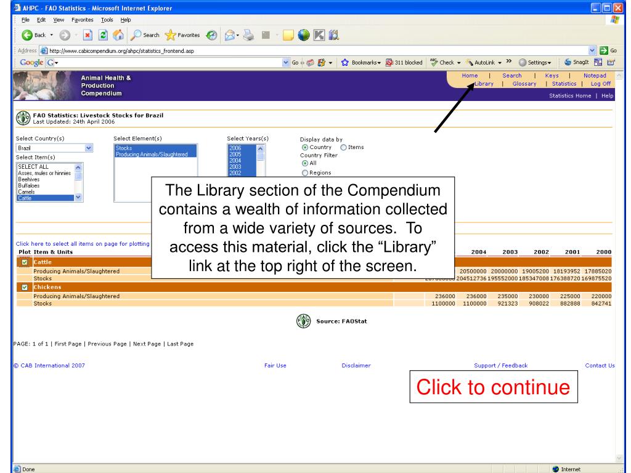The height and width of the screenshot is (473, 631).
Task: Click years list scrollbar up arrow
Action: click(x=260, y=148)
